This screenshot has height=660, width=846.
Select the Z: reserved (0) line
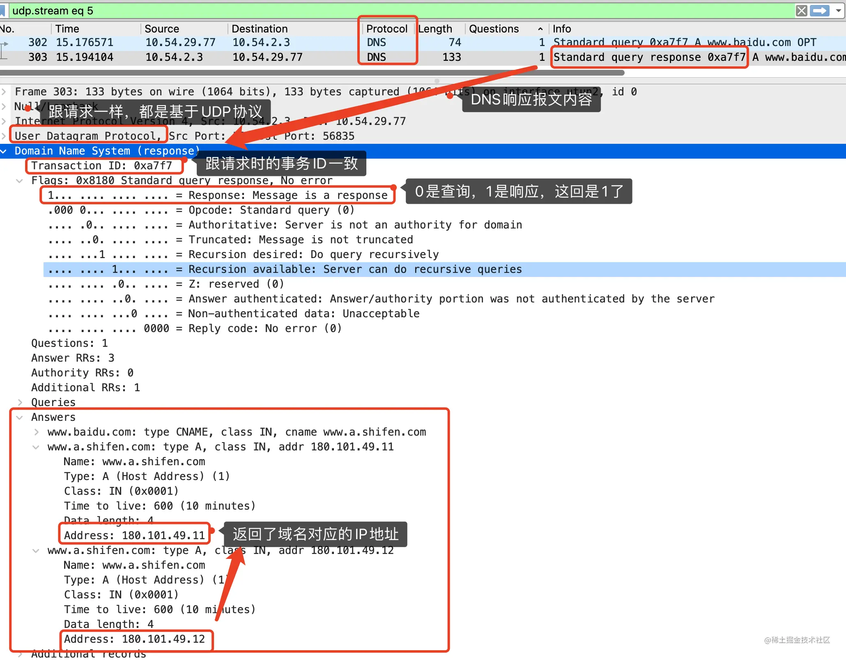click(166, 284)
